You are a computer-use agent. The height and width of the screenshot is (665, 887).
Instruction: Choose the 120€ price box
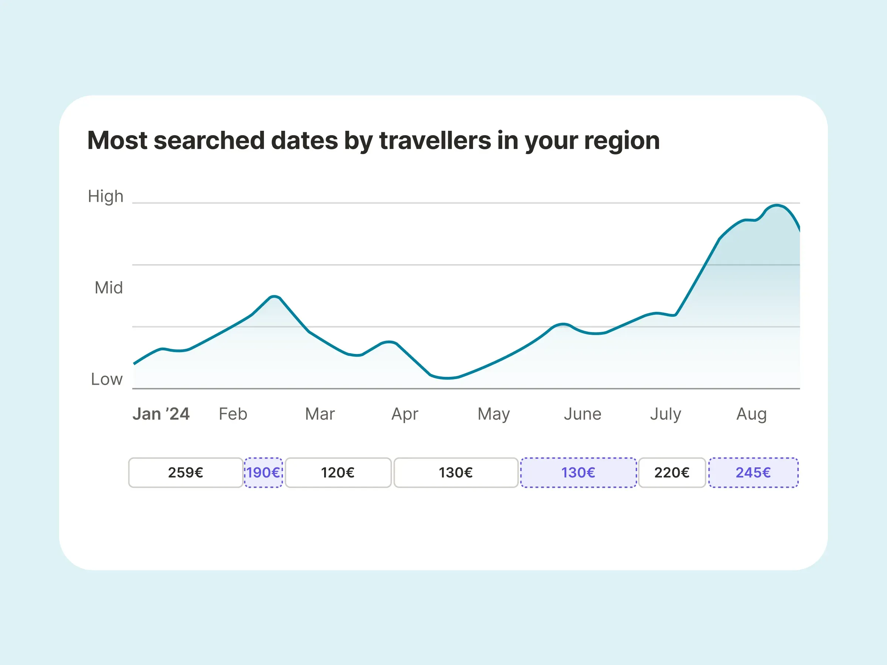pos(338,473)
